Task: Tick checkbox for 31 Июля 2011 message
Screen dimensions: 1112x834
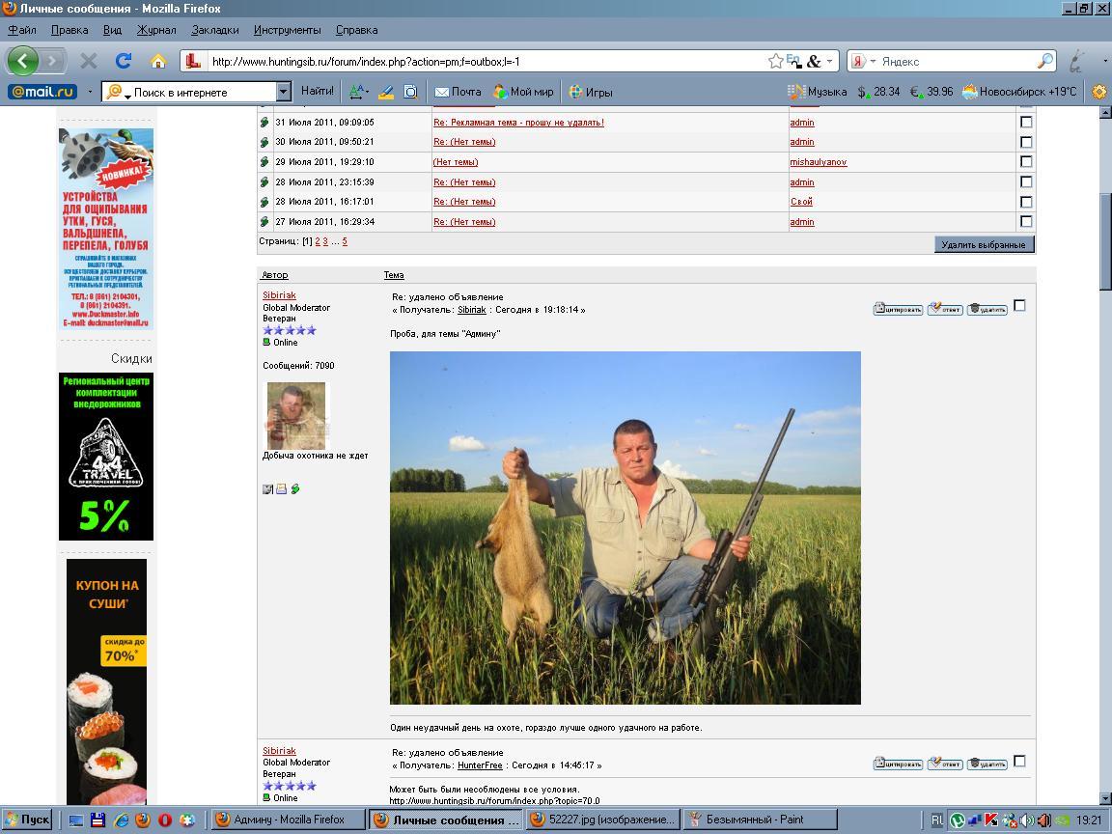Action: 1026,123
